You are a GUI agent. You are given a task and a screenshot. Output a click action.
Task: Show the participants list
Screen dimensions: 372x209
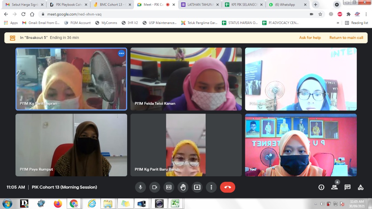pos(334,187)
